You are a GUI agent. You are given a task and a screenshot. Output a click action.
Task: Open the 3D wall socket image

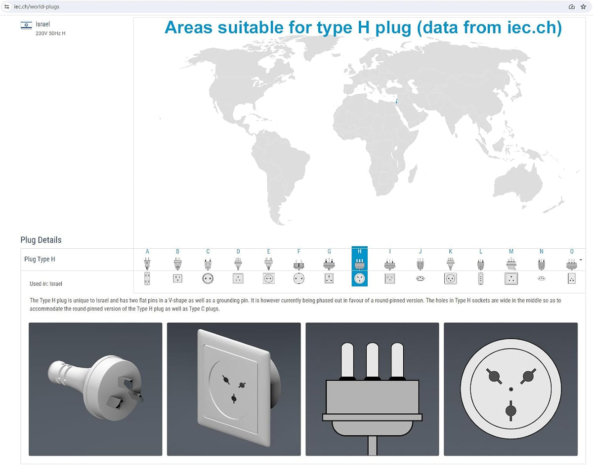(234, 389)
